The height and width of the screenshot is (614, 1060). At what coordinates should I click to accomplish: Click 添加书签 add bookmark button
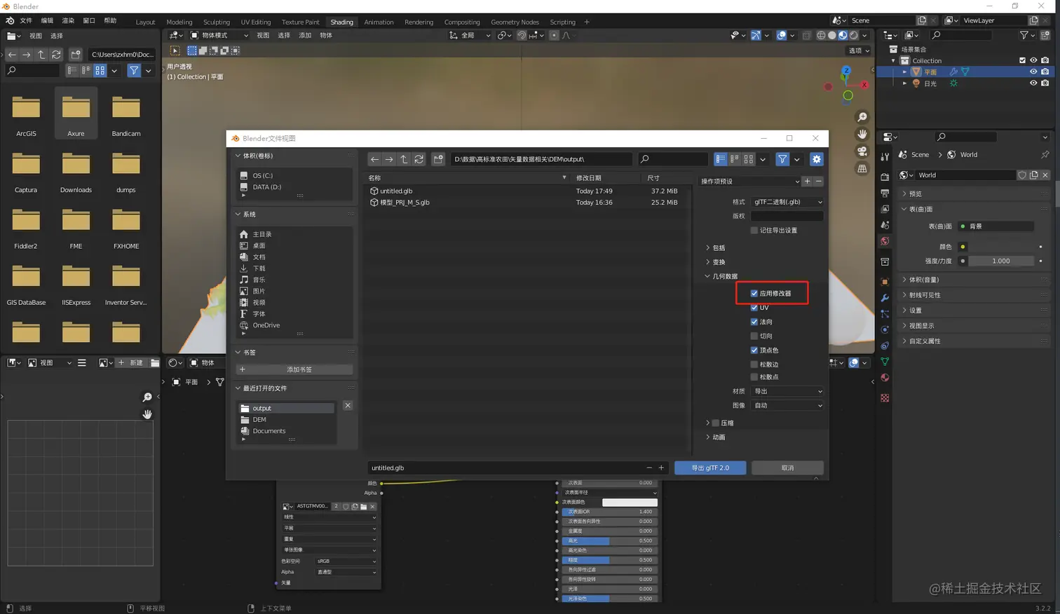coord(294,369)
